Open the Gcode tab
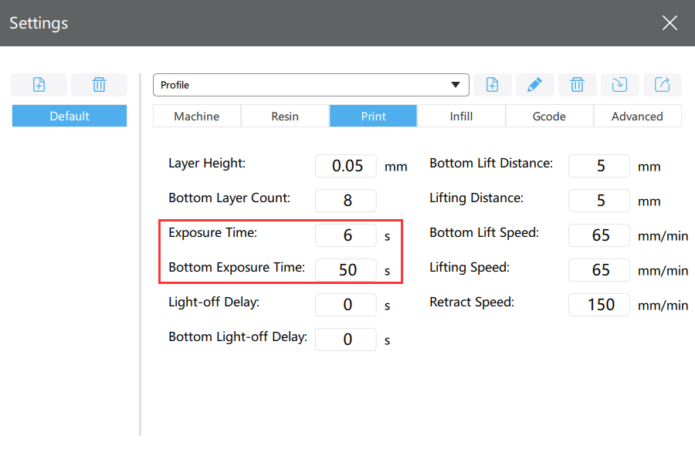 coord(549,116)
